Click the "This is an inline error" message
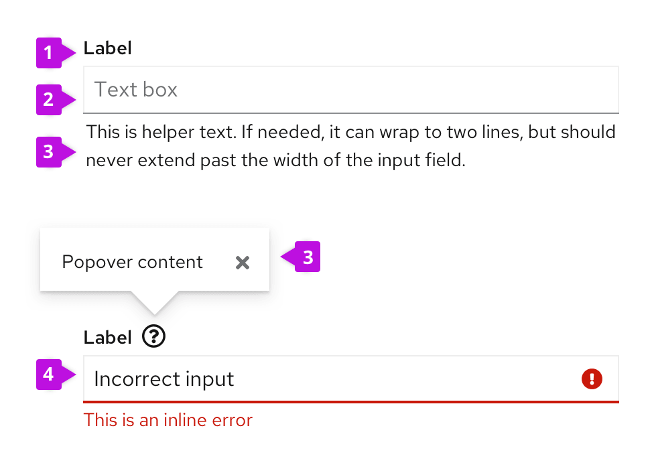The width and height of the screenshot is (654, 465). click(x=168, y=420)
